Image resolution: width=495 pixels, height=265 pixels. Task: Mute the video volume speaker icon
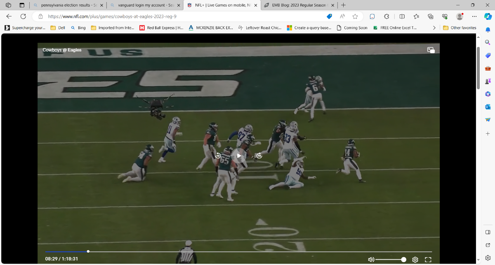(371, 260)
